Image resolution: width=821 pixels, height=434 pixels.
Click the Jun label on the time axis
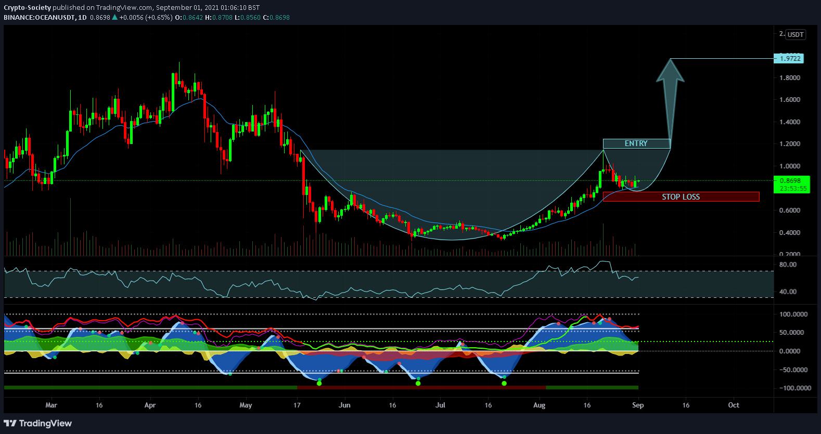point(344,405)
